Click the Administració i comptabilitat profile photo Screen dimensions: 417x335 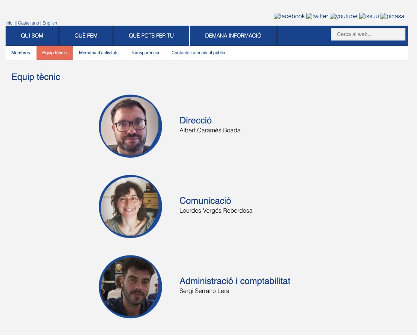[x=130, y=287]
